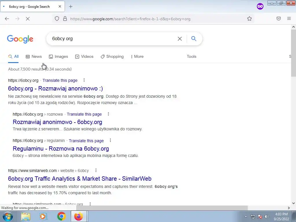Open volume control in tray
The height and width of the screenshot is (222, 296).
coord(267,217)
